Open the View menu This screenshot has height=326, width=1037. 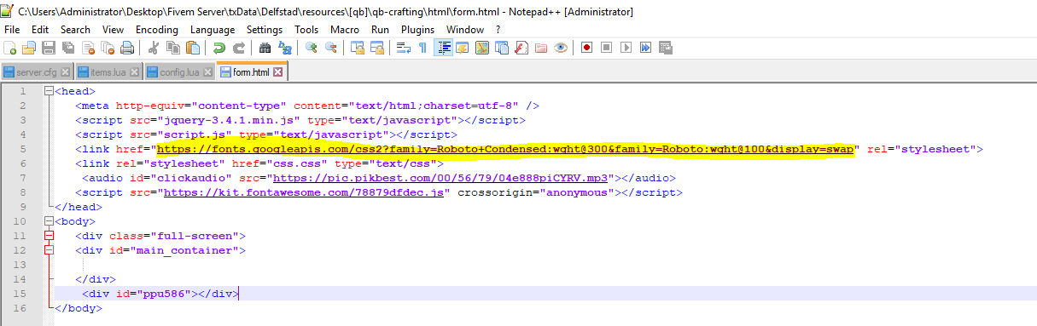(113, 29)
